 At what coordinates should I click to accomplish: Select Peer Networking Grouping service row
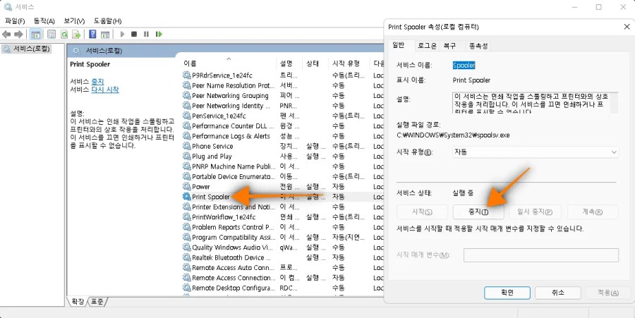tap(282, 95)
